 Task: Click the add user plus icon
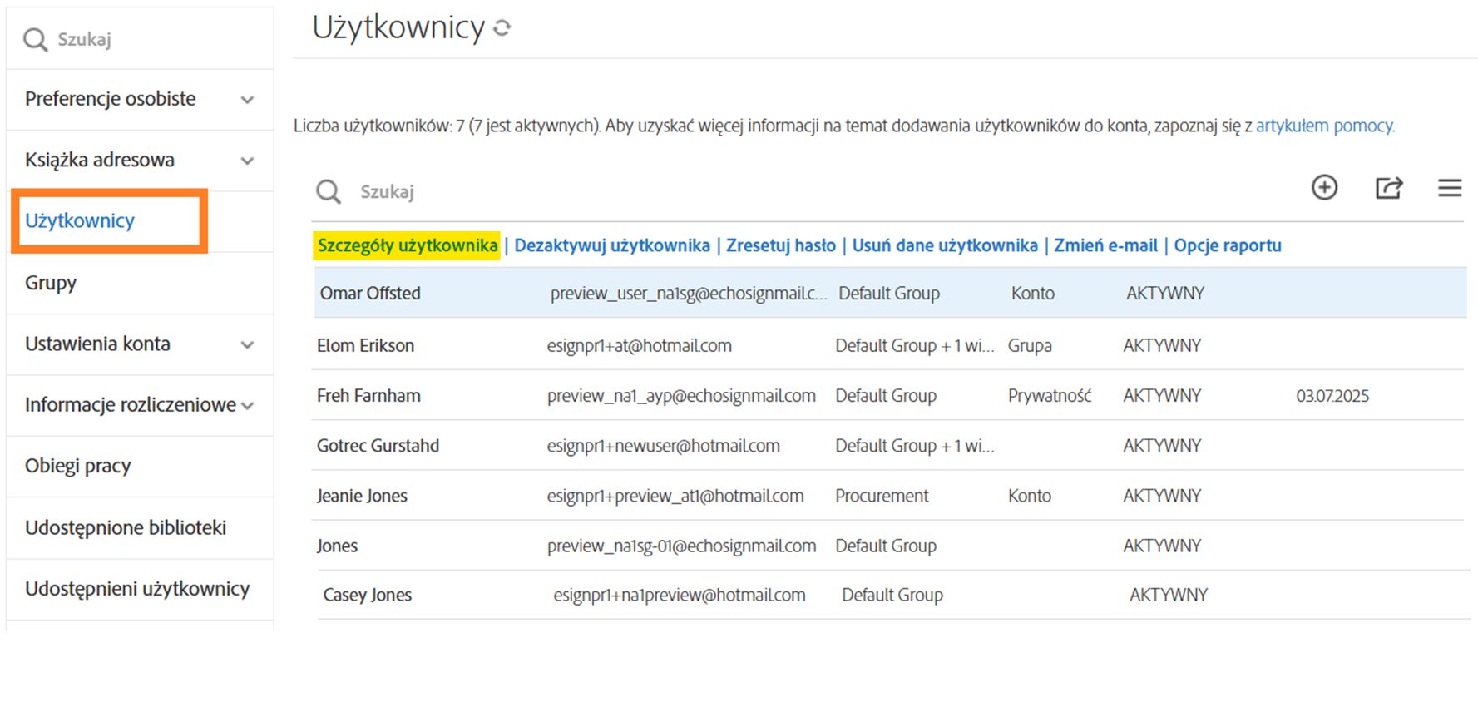pos(1324,188)
